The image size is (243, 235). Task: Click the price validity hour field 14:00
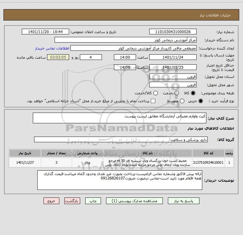pos(125,68)
